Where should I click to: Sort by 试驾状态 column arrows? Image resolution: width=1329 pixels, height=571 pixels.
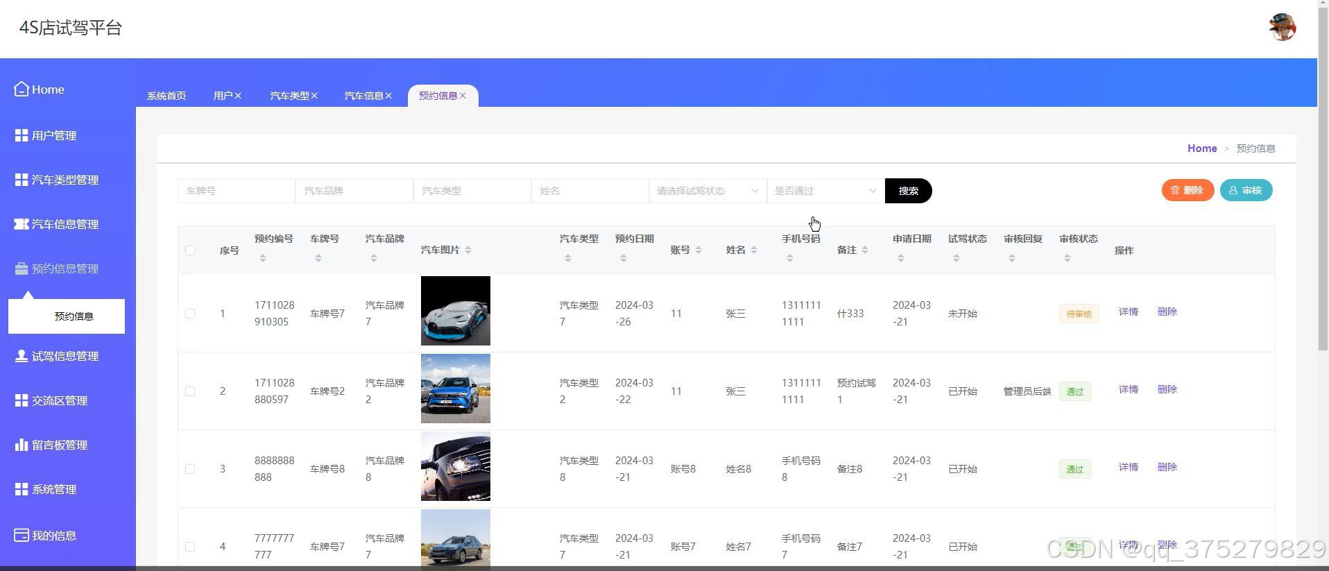pos(956,258)
